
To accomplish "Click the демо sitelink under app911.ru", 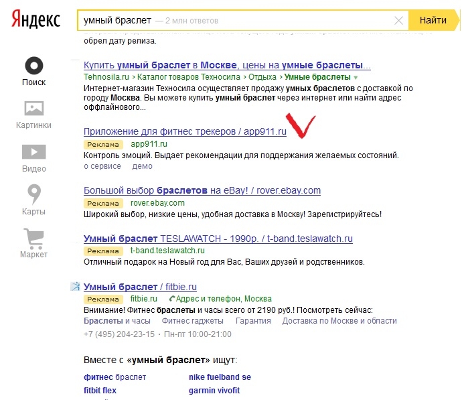I will pos(143,166).
